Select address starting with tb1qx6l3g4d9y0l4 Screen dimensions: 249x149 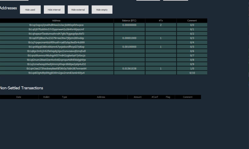pyautogui.click(x=56, y=73)
